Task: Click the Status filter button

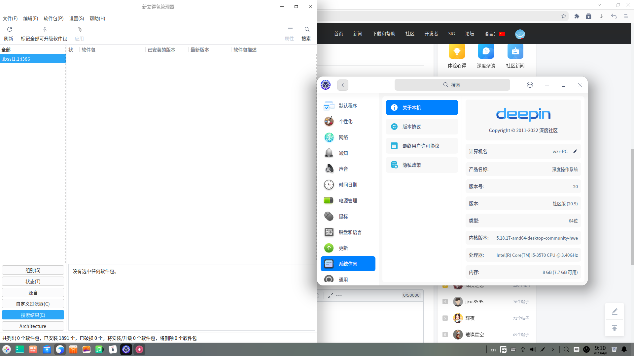Action: click(33, 282)
